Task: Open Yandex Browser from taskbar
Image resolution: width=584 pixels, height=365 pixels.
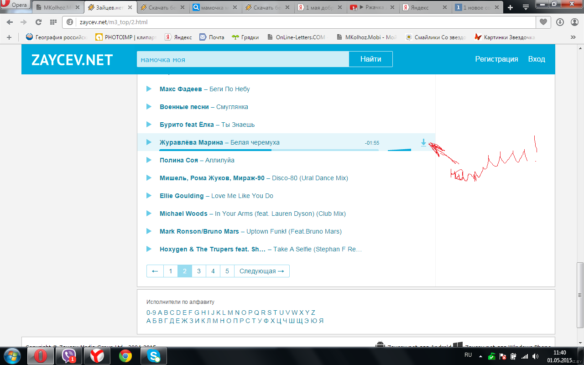Action: [97, 356]
